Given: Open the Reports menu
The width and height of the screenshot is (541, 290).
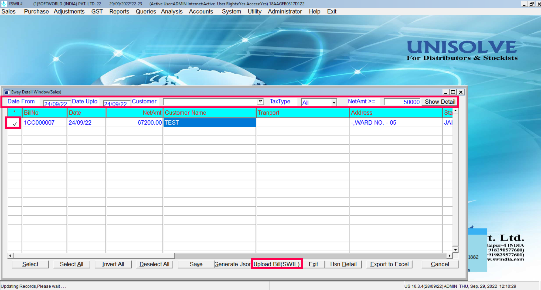Looking at the screenshot, I should 119,12.
